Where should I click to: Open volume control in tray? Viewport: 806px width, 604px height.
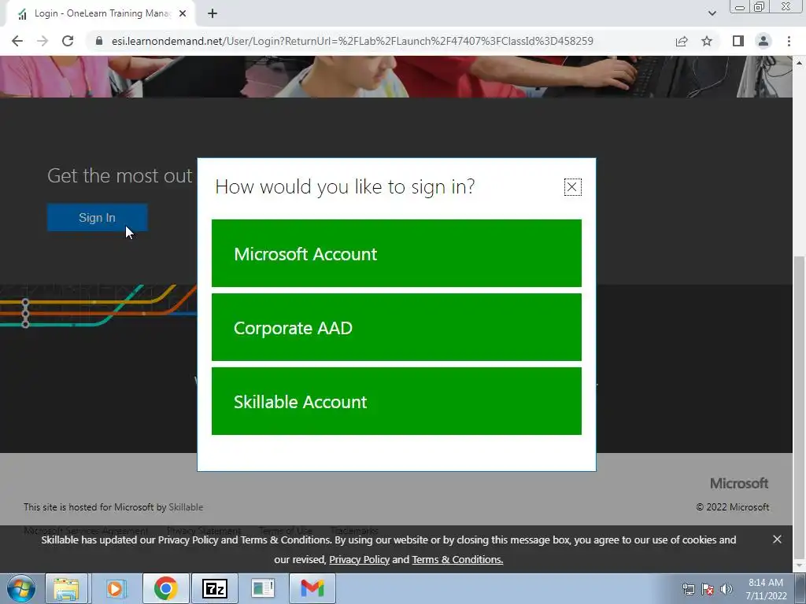pos(727,589)
